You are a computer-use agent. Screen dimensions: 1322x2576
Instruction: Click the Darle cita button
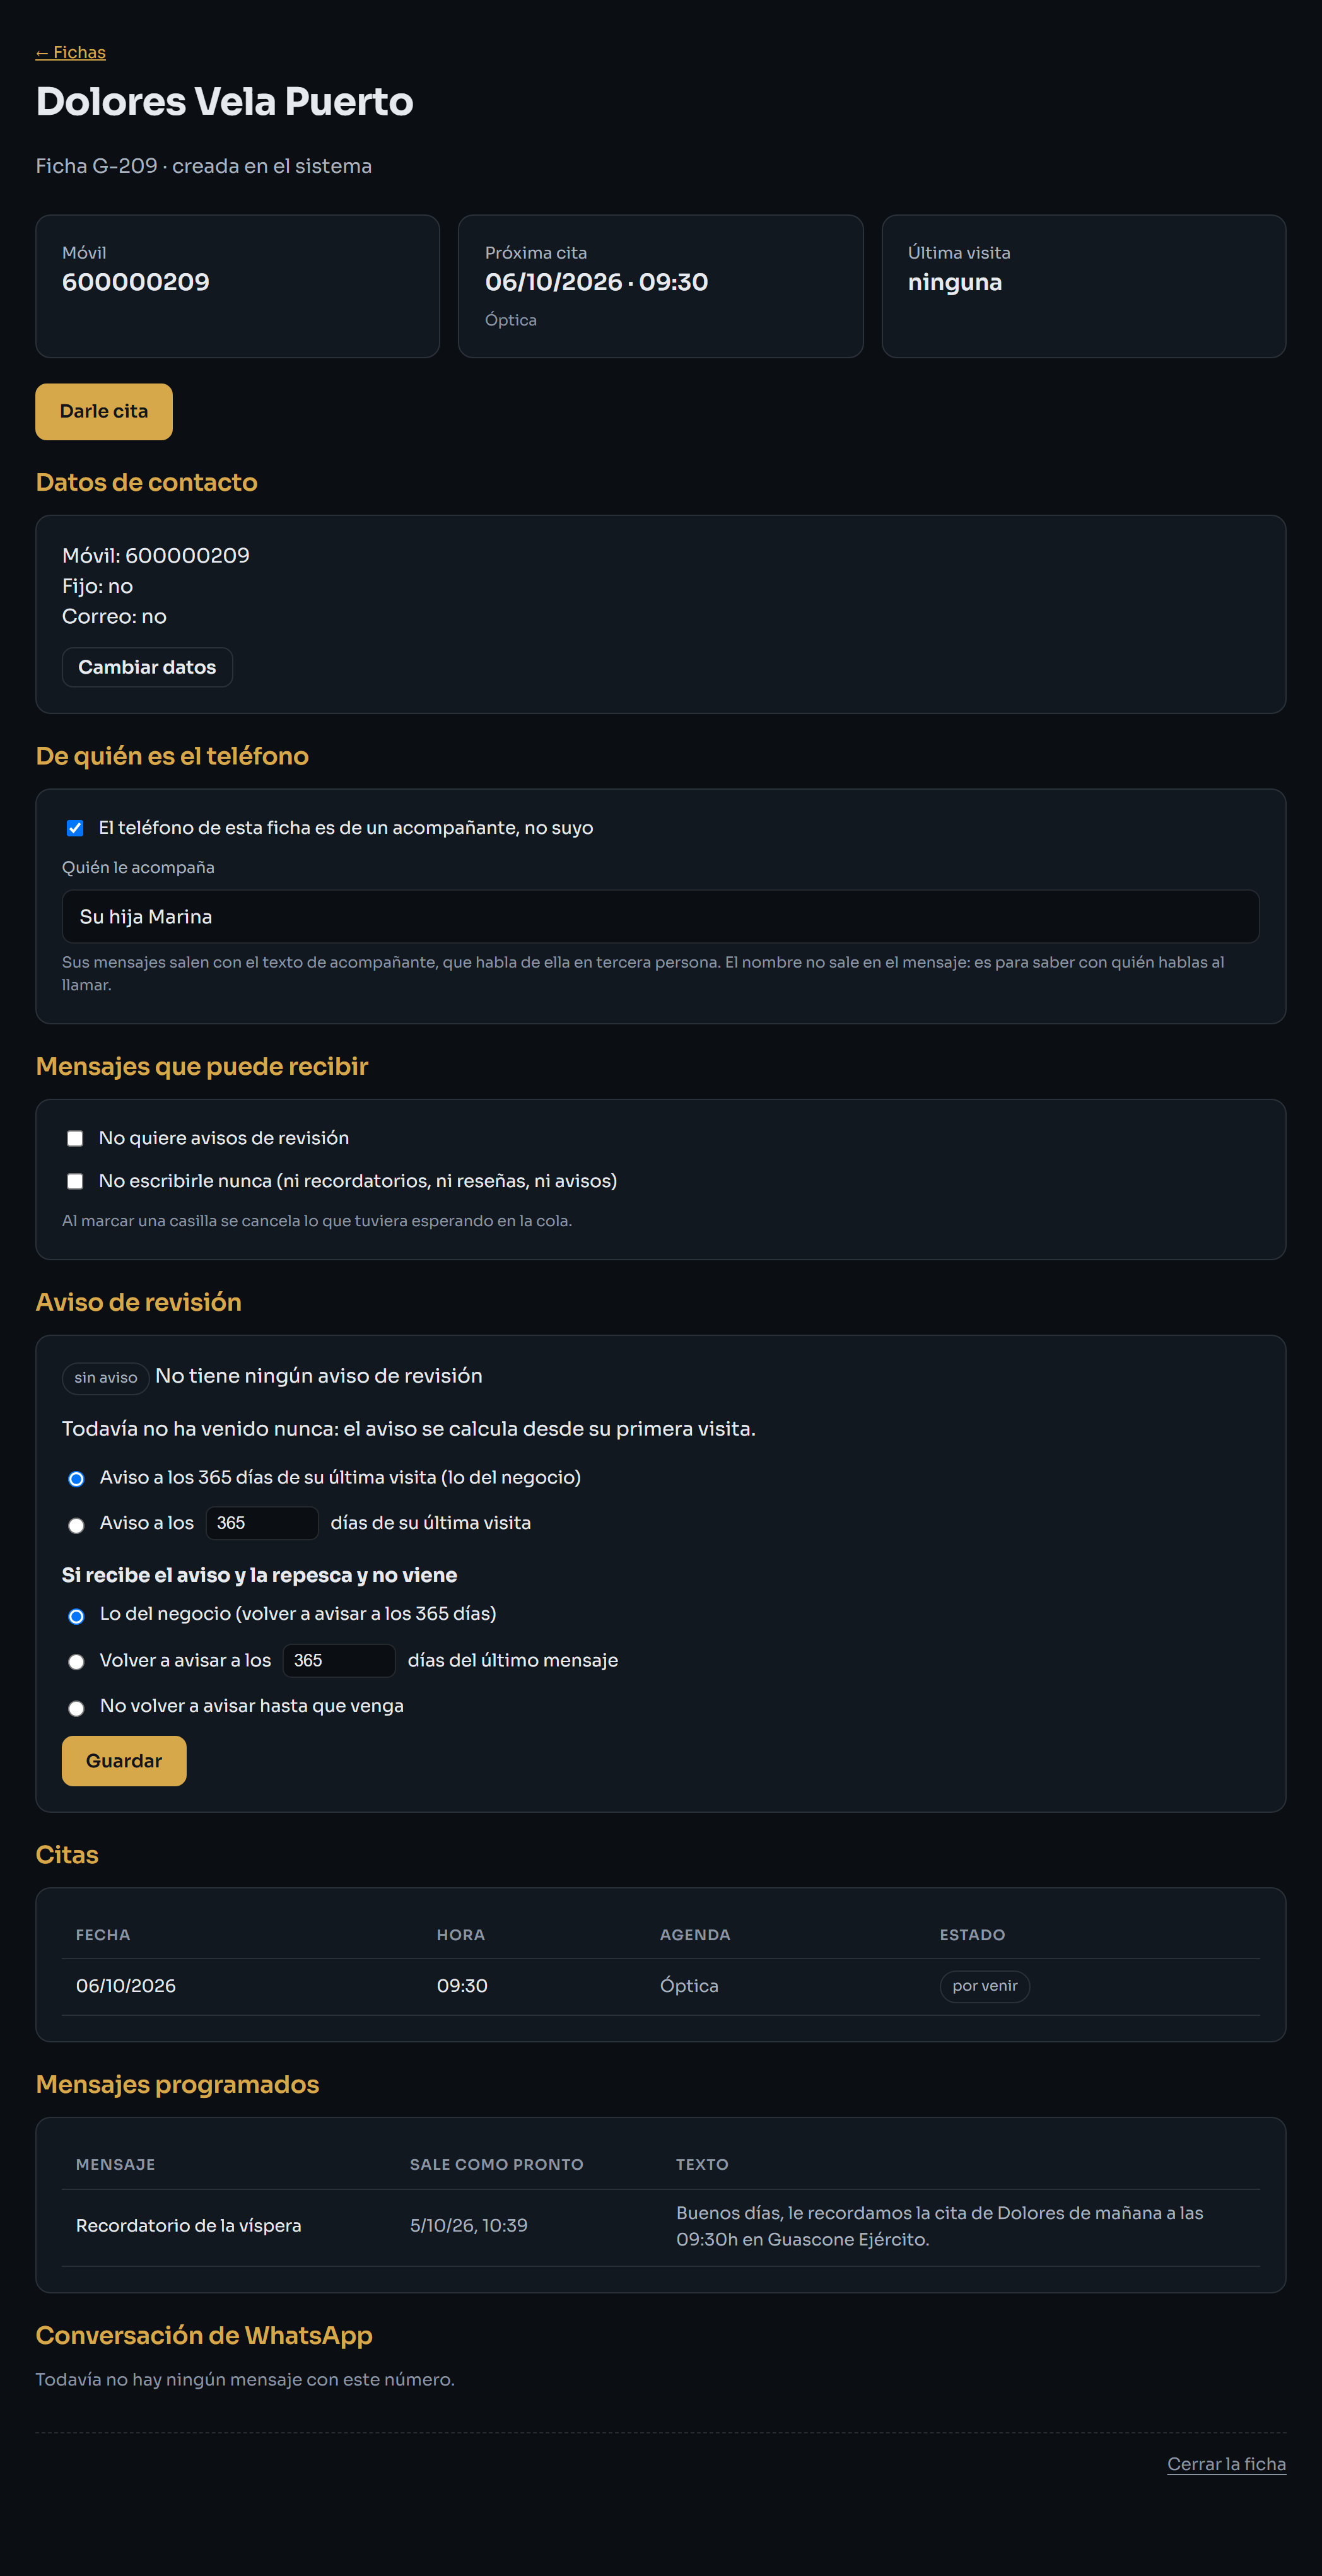pos(104,411)
